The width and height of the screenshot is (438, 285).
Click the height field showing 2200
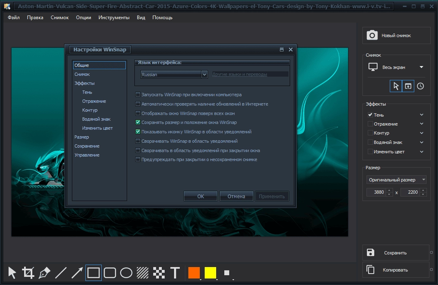pyautogui.click(x=411, y=192)
